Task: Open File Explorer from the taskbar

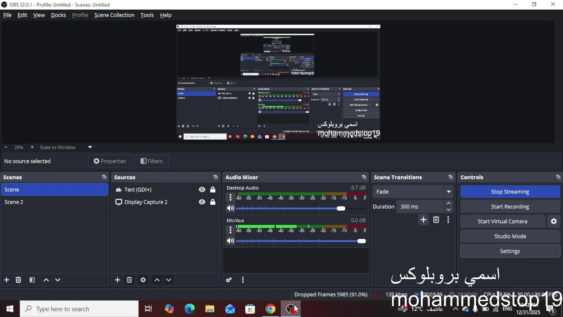Action: pyautogui.click(x=210, y=309)
